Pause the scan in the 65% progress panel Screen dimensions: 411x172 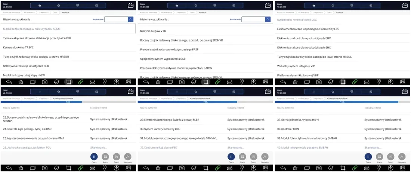[94, 157]
